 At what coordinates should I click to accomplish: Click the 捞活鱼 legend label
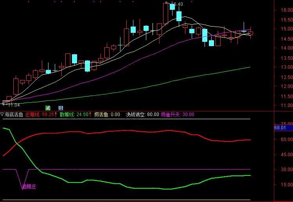[x=101, y=114]
